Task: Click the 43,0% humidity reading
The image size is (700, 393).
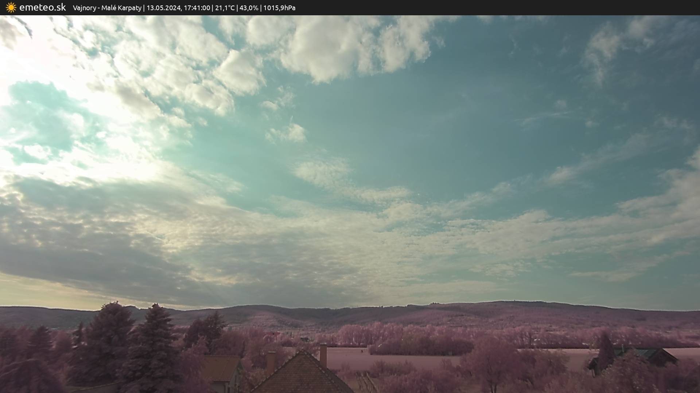Action: 249,8
